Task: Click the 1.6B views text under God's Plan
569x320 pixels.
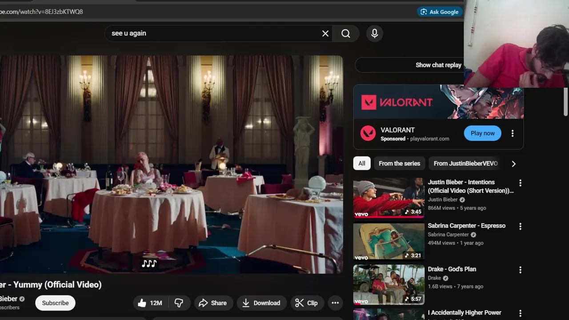Action: point(440,287)
